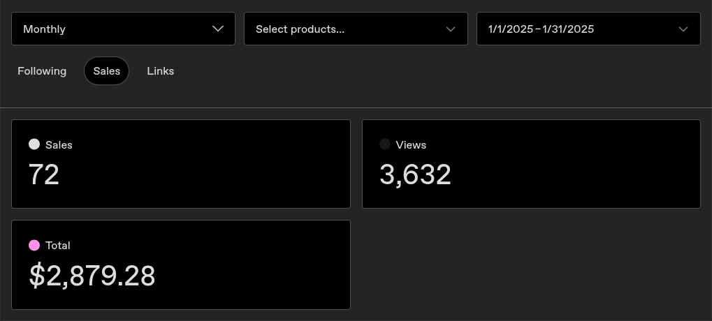Image resolution: width=712 pixels, height=321 pixels.
Task: Click the white Sales legend dot
Action: pos(34,144)
